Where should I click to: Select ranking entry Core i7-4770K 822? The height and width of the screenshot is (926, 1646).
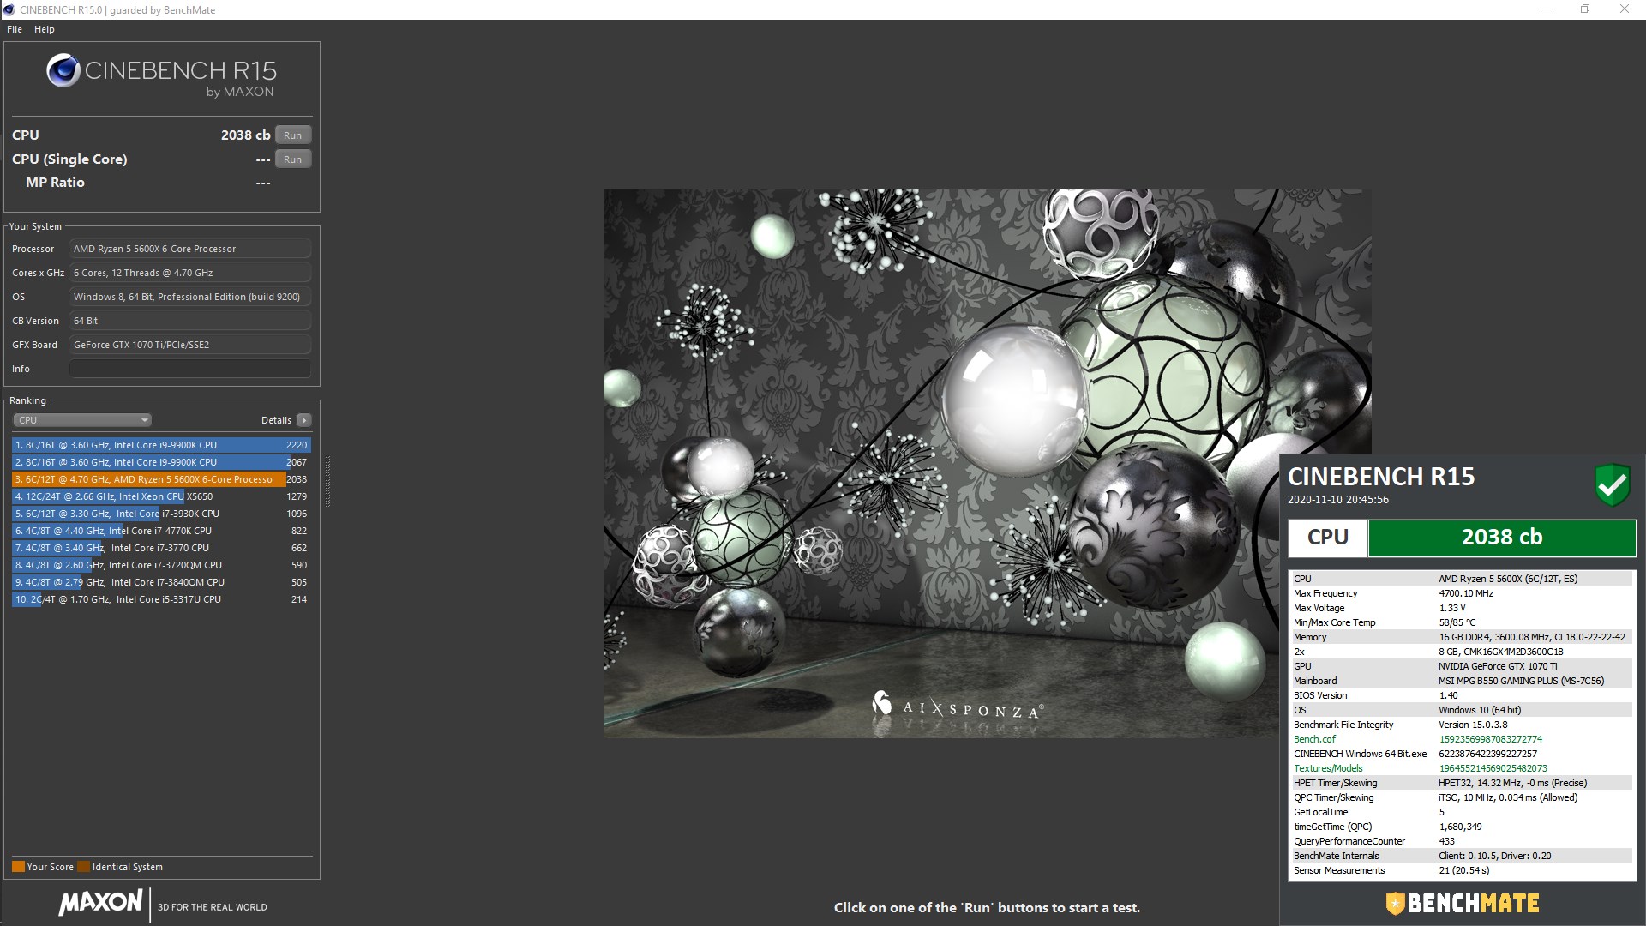click(161, 531)
